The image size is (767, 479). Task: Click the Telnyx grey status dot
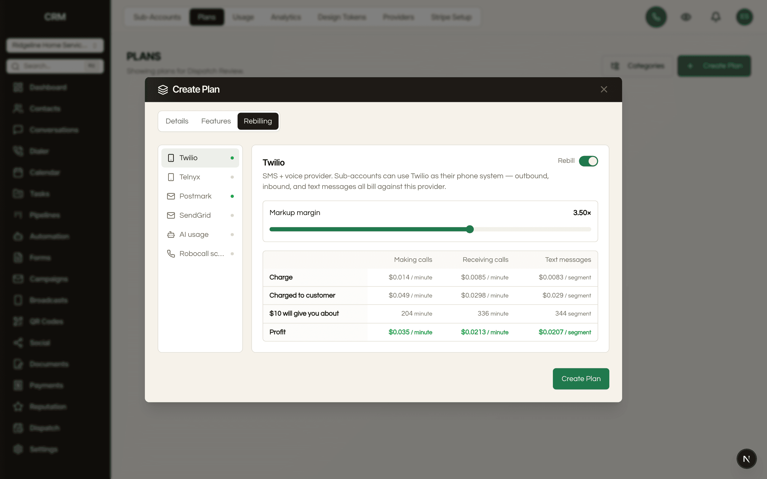[x=232, y=177]
